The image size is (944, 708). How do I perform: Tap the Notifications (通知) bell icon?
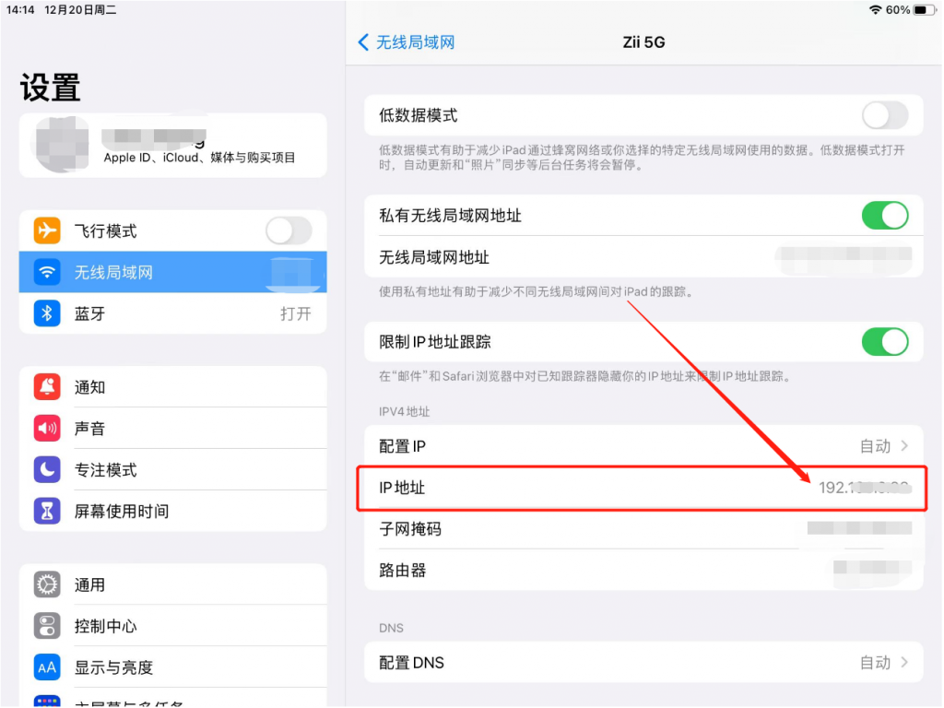pos(47,386)
